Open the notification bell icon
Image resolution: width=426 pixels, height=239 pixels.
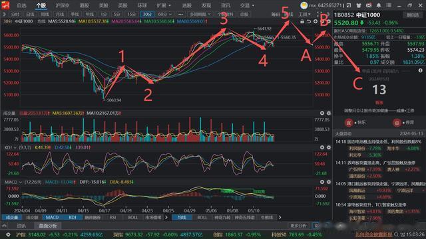coord(379,5)
